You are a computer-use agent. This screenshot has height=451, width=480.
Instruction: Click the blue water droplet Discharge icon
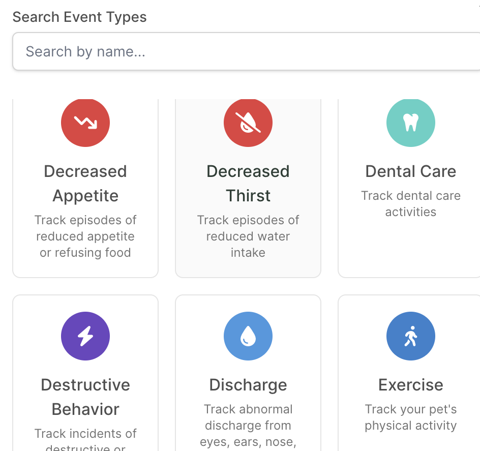click(x=248, y=336)
